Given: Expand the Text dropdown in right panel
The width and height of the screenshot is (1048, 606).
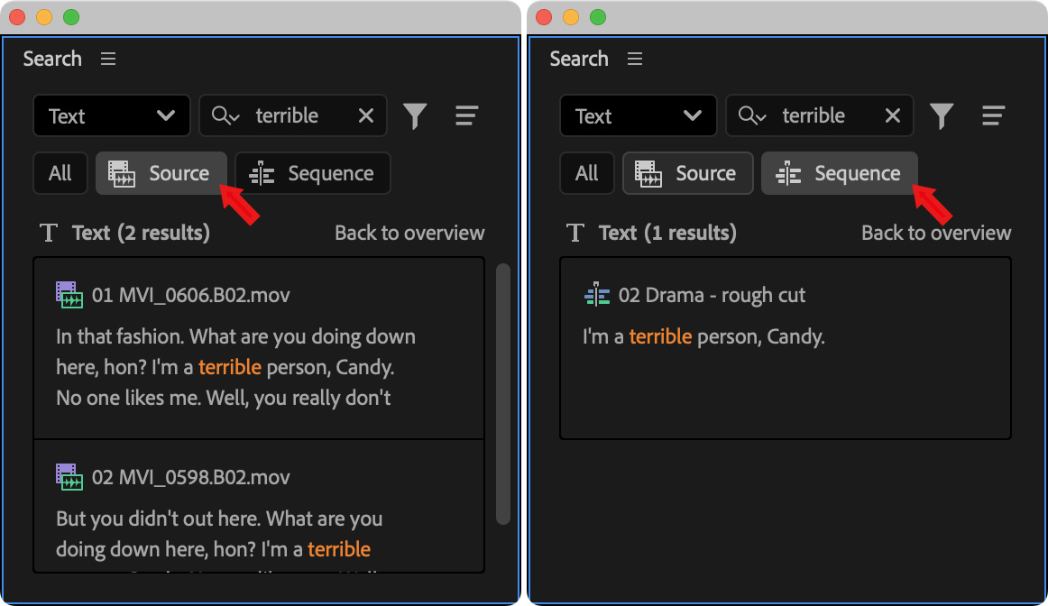Looking at the screenshot, I should (639, 115).
